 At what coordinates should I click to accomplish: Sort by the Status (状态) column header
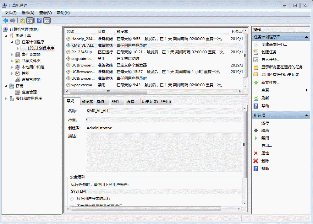pyautogui.click(x=106, y=31)
